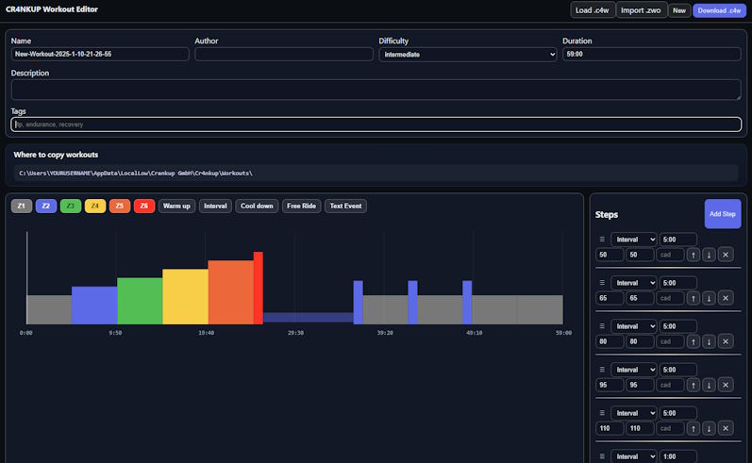Screen dimensions: 752x463
Task: Select the red Z6 zone swatch
Action: pos(143,207)
